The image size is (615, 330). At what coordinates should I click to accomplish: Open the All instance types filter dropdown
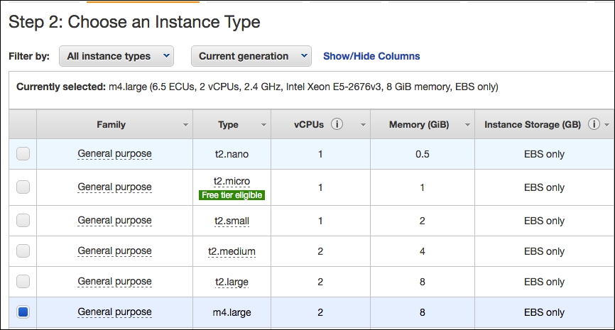(x=116, y=56)
